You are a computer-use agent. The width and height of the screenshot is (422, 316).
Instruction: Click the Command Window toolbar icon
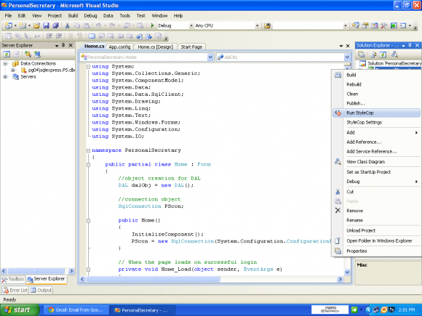[x=403, y=25]
